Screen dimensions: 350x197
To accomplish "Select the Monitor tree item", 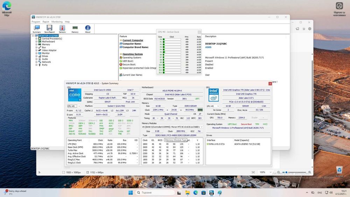I will (x=46, y=53).
